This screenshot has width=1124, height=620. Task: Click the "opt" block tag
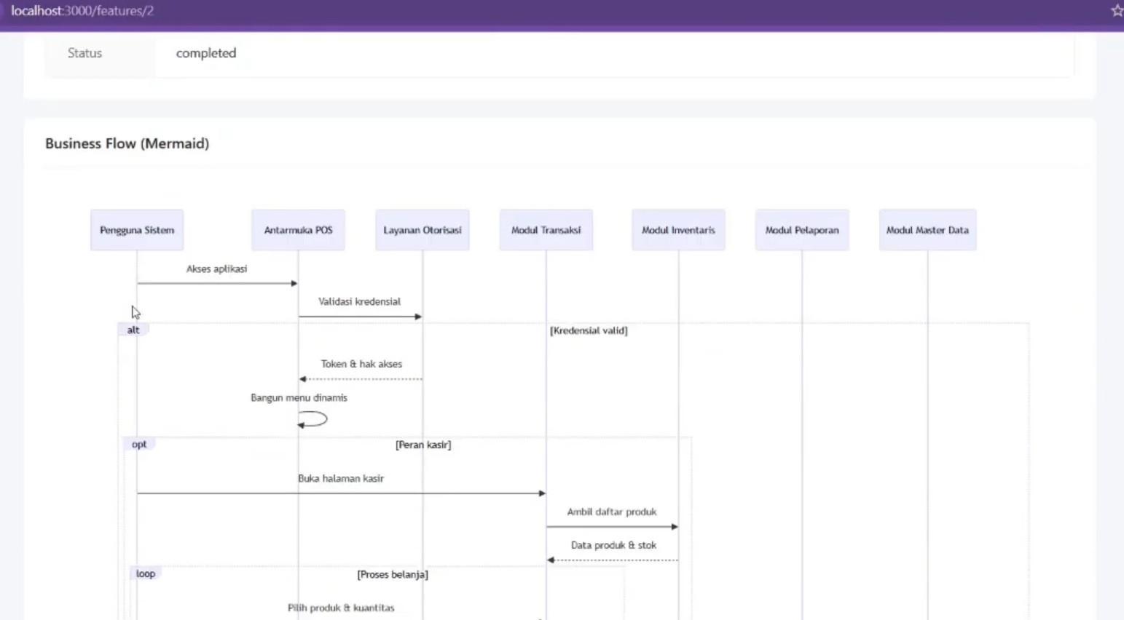pos(139,444)
